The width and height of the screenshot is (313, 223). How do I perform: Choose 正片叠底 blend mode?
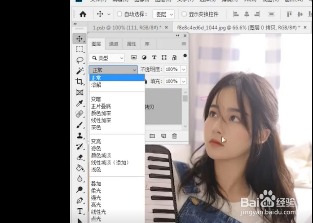117,106
